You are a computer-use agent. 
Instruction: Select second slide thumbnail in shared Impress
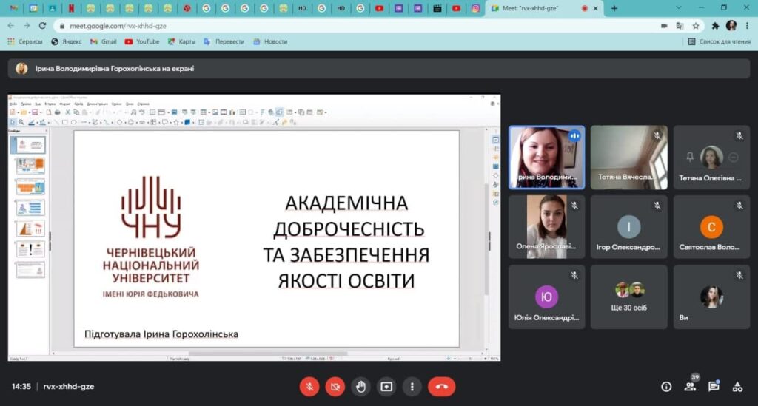[30, 166]
